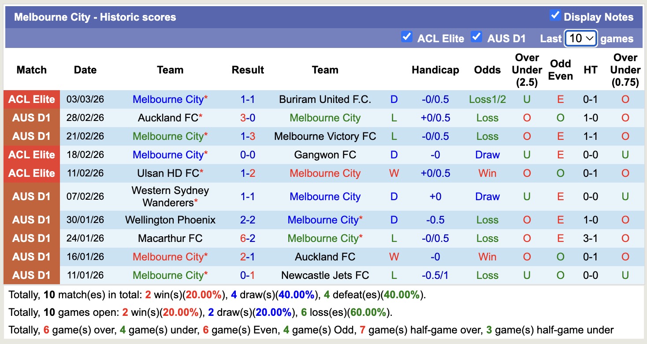The width and height of the screenshot is (647, 344).
Task: Click the Odds column header
Action: 487,70
